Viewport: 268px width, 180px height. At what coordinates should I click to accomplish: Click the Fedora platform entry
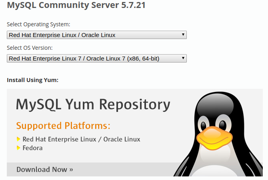pos(32,148)
